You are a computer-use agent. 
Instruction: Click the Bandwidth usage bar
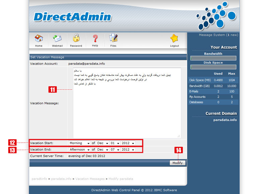click(x=213, y=58)
